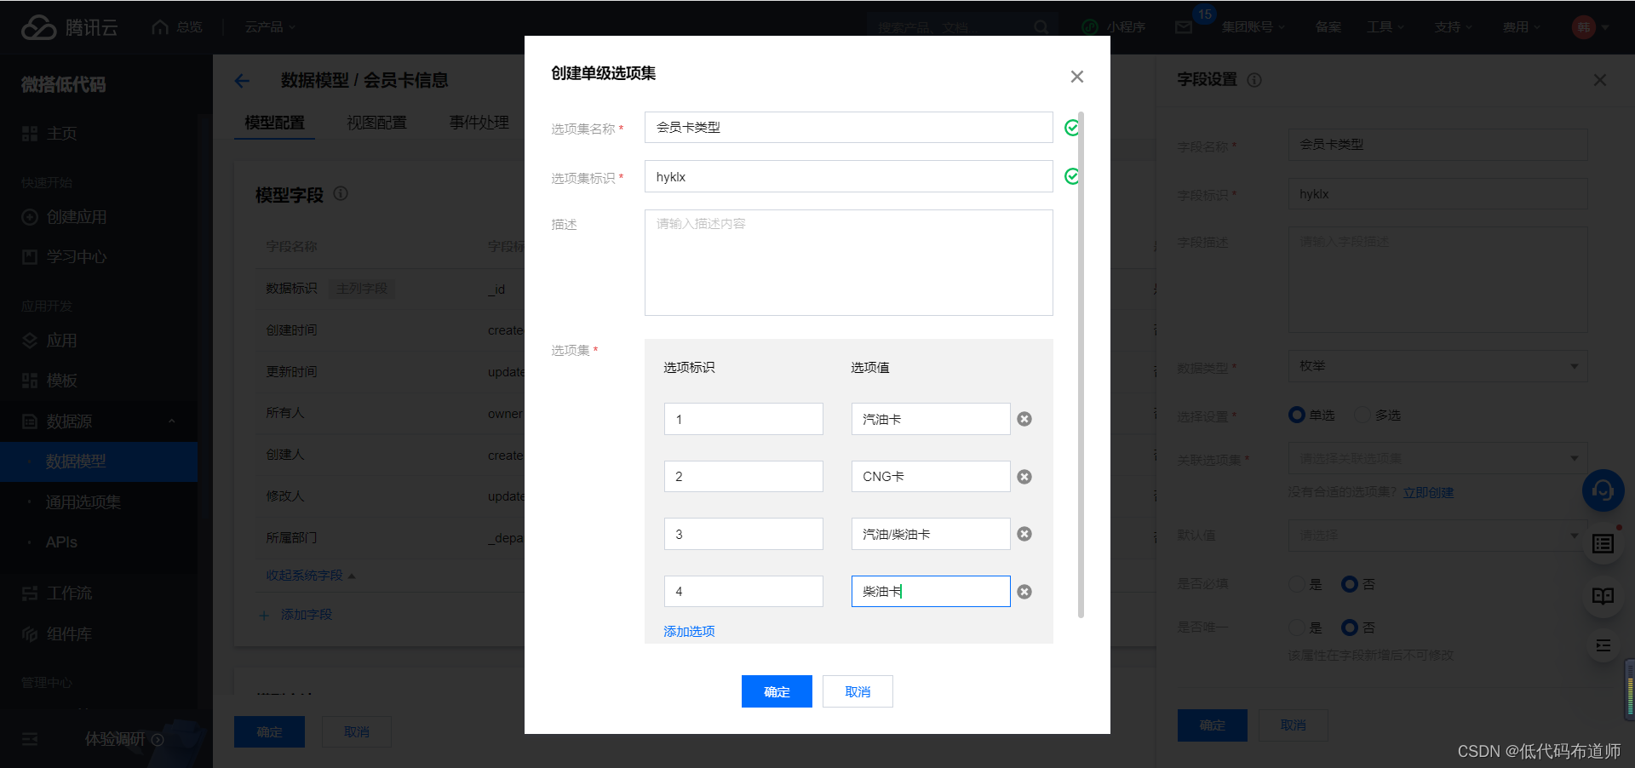1635x768 pixels.
Task: Click the 收起系统字段 collapse link
Action: 310,576
